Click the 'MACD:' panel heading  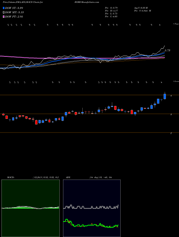[x=11, y=177]
